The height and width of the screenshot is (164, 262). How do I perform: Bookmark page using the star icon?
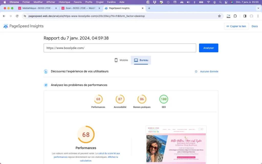pyautogui.click(x=219, y=16)
